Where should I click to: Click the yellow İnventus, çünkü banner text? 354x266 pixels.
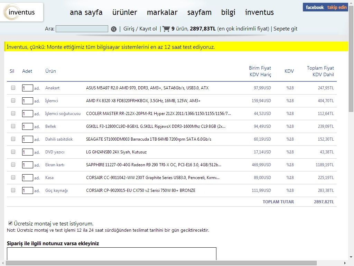click(x=111, y=47)
